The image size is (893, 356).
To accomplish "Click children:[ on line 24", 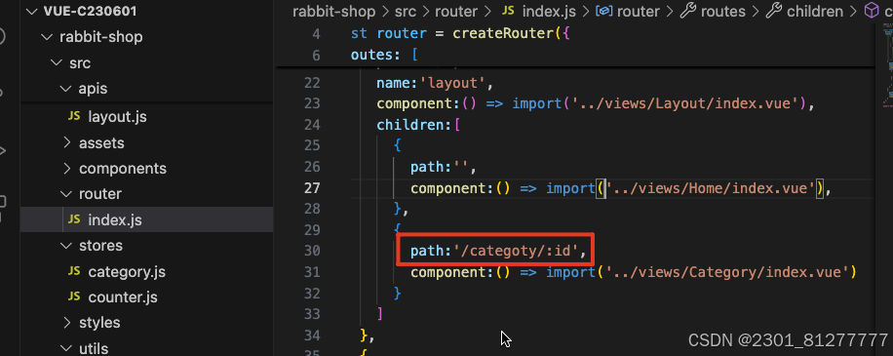I will [x=418, y=125].
